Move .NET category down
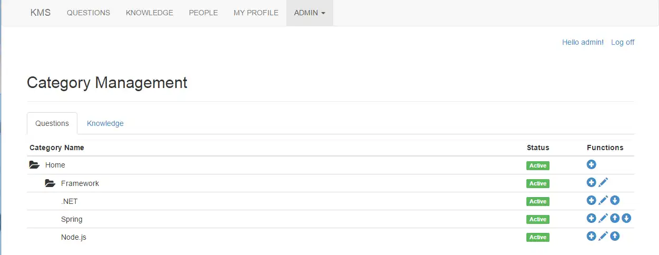 coord(615,200)
